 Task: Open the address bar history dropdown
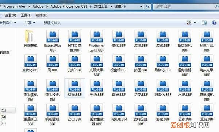pyautogui.click(x=141, y=7)
